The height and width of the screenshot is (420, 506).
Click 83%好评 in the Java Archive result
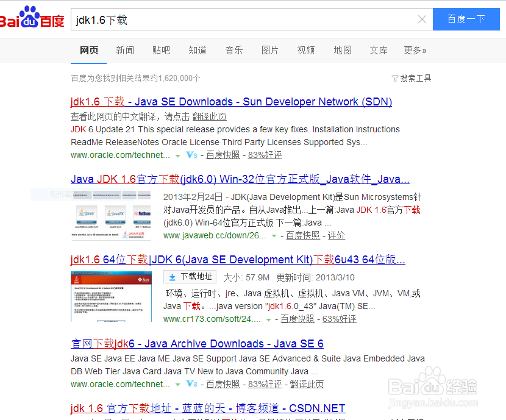click(265, 384)
